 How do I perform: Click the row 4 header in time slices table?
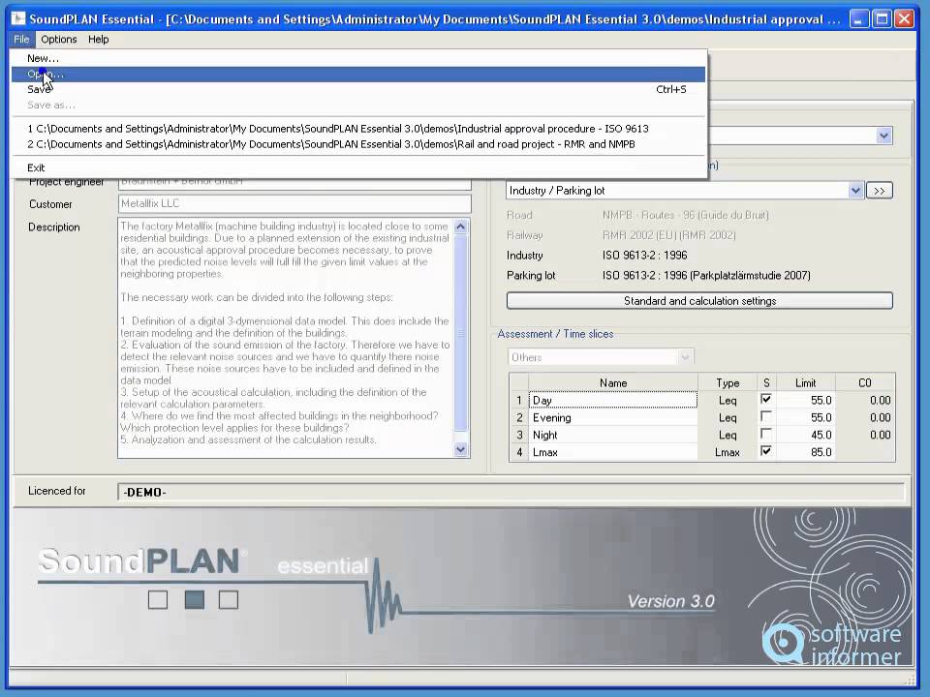pos(519,452)
